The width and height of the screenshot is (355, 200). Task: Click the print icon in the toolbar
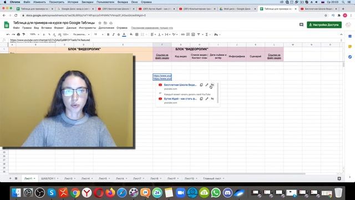(x=18, y=34)
